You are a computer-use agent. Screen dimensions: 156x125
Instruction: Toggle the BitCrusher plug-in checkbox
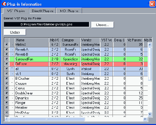pos(7,79)
